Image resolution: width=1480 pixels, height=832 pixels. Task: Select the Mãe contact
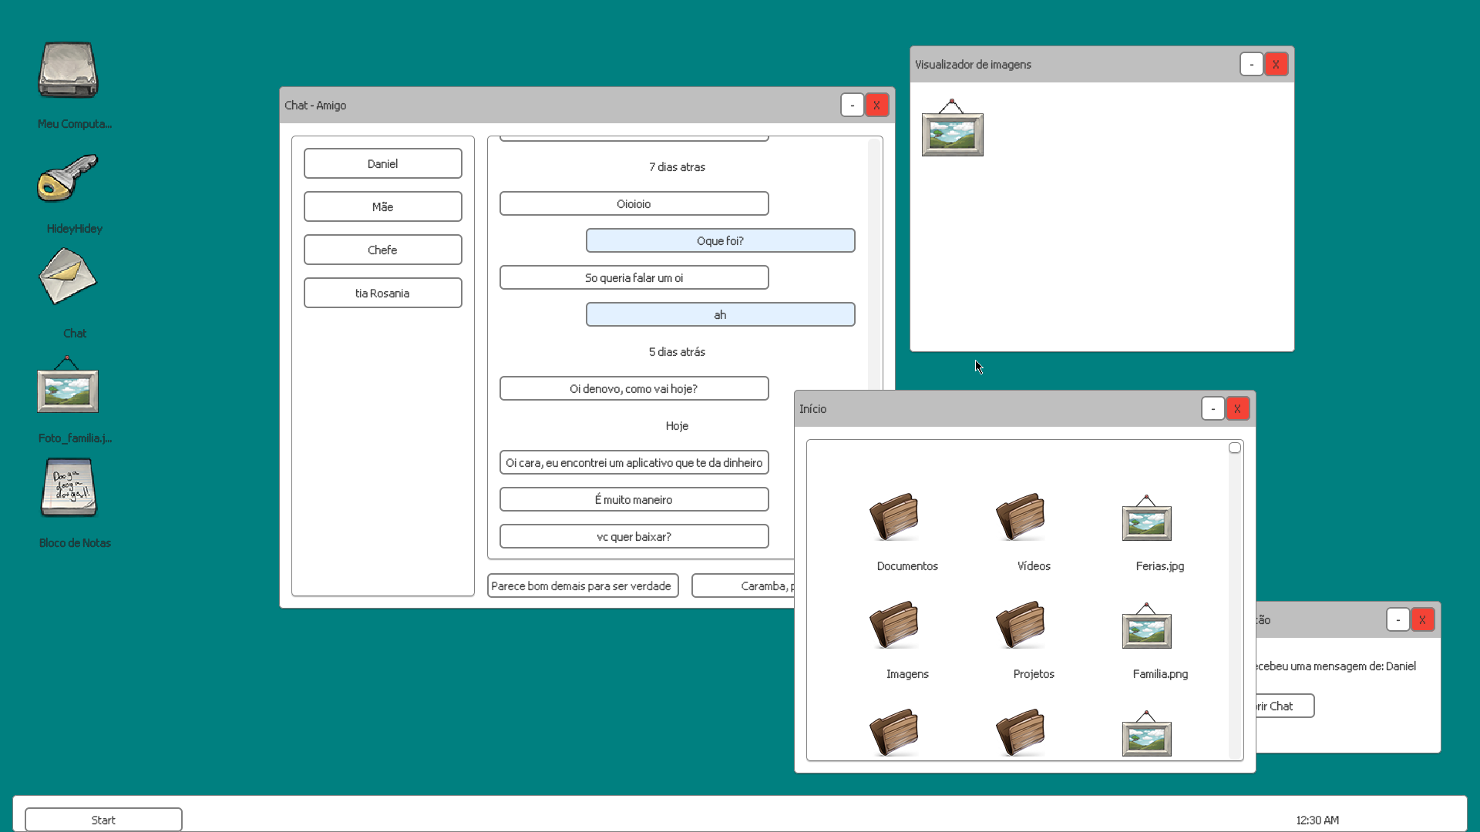coord(383,206)
